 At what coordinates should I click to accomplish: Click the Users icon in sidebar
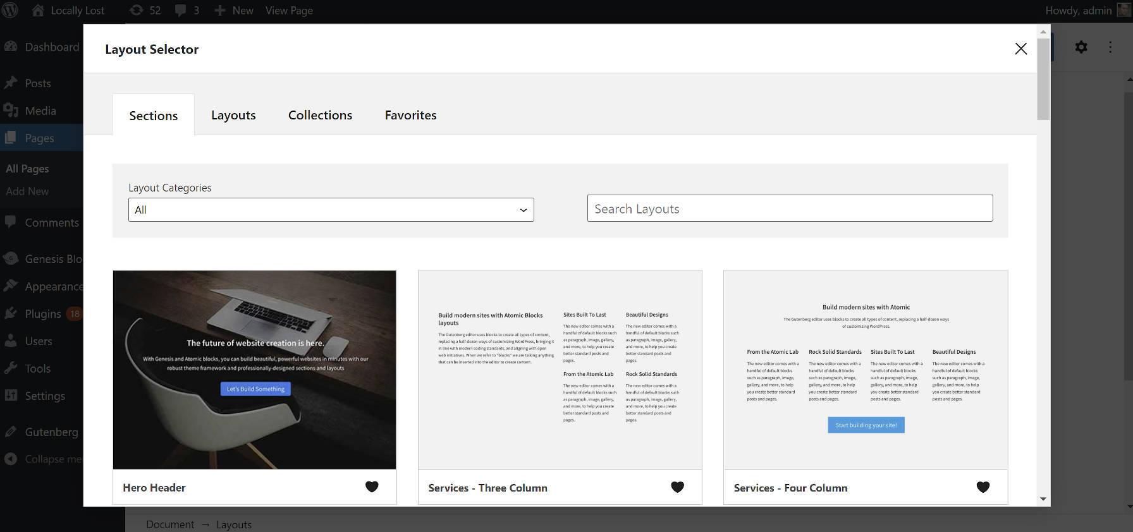[x=11, y=341]
